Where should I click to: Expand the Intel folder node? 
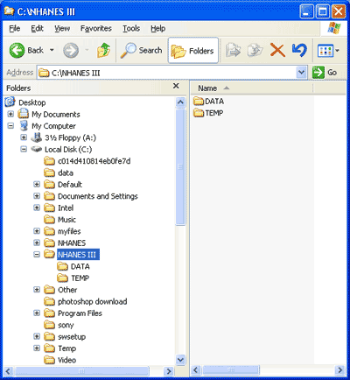pos(37,208)
